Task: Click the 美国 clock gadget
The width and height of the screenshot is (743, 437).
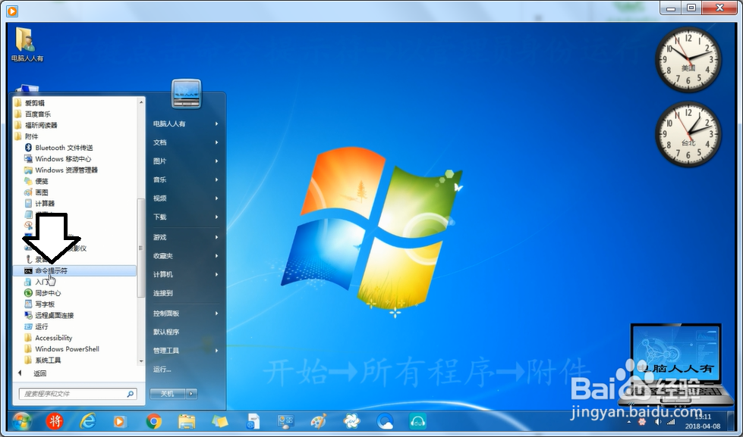Action: pos(688,59)
